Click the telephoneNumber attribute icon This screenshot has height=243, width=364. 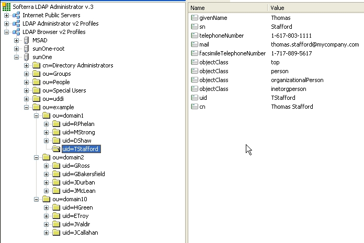(195, 36)
